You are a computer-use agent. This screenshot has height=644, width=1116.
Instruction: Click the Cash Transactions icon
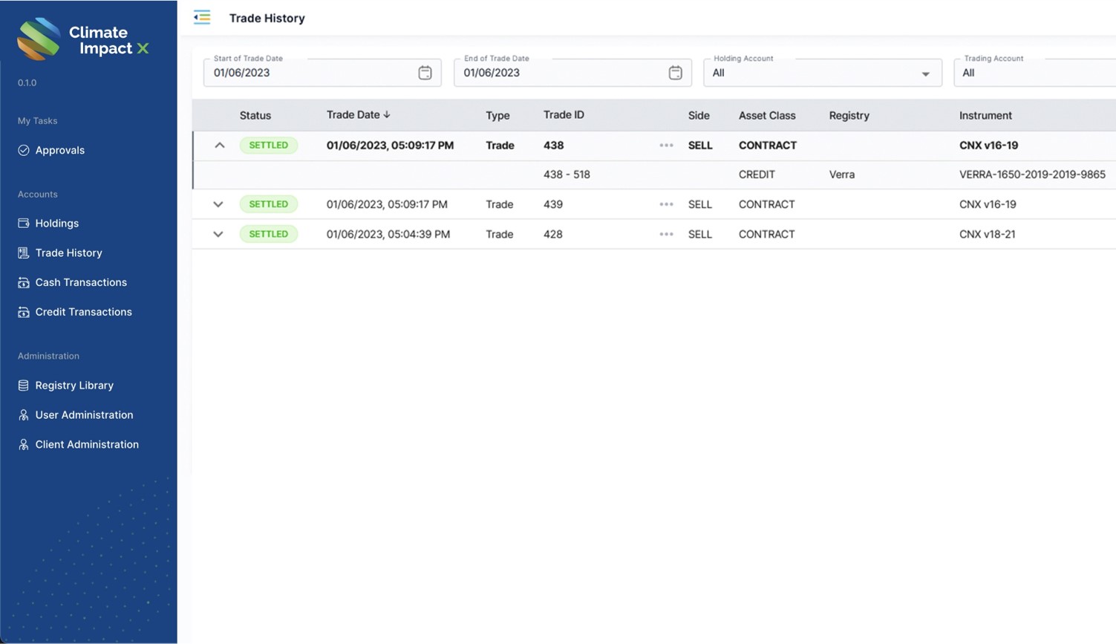point(24,282)
